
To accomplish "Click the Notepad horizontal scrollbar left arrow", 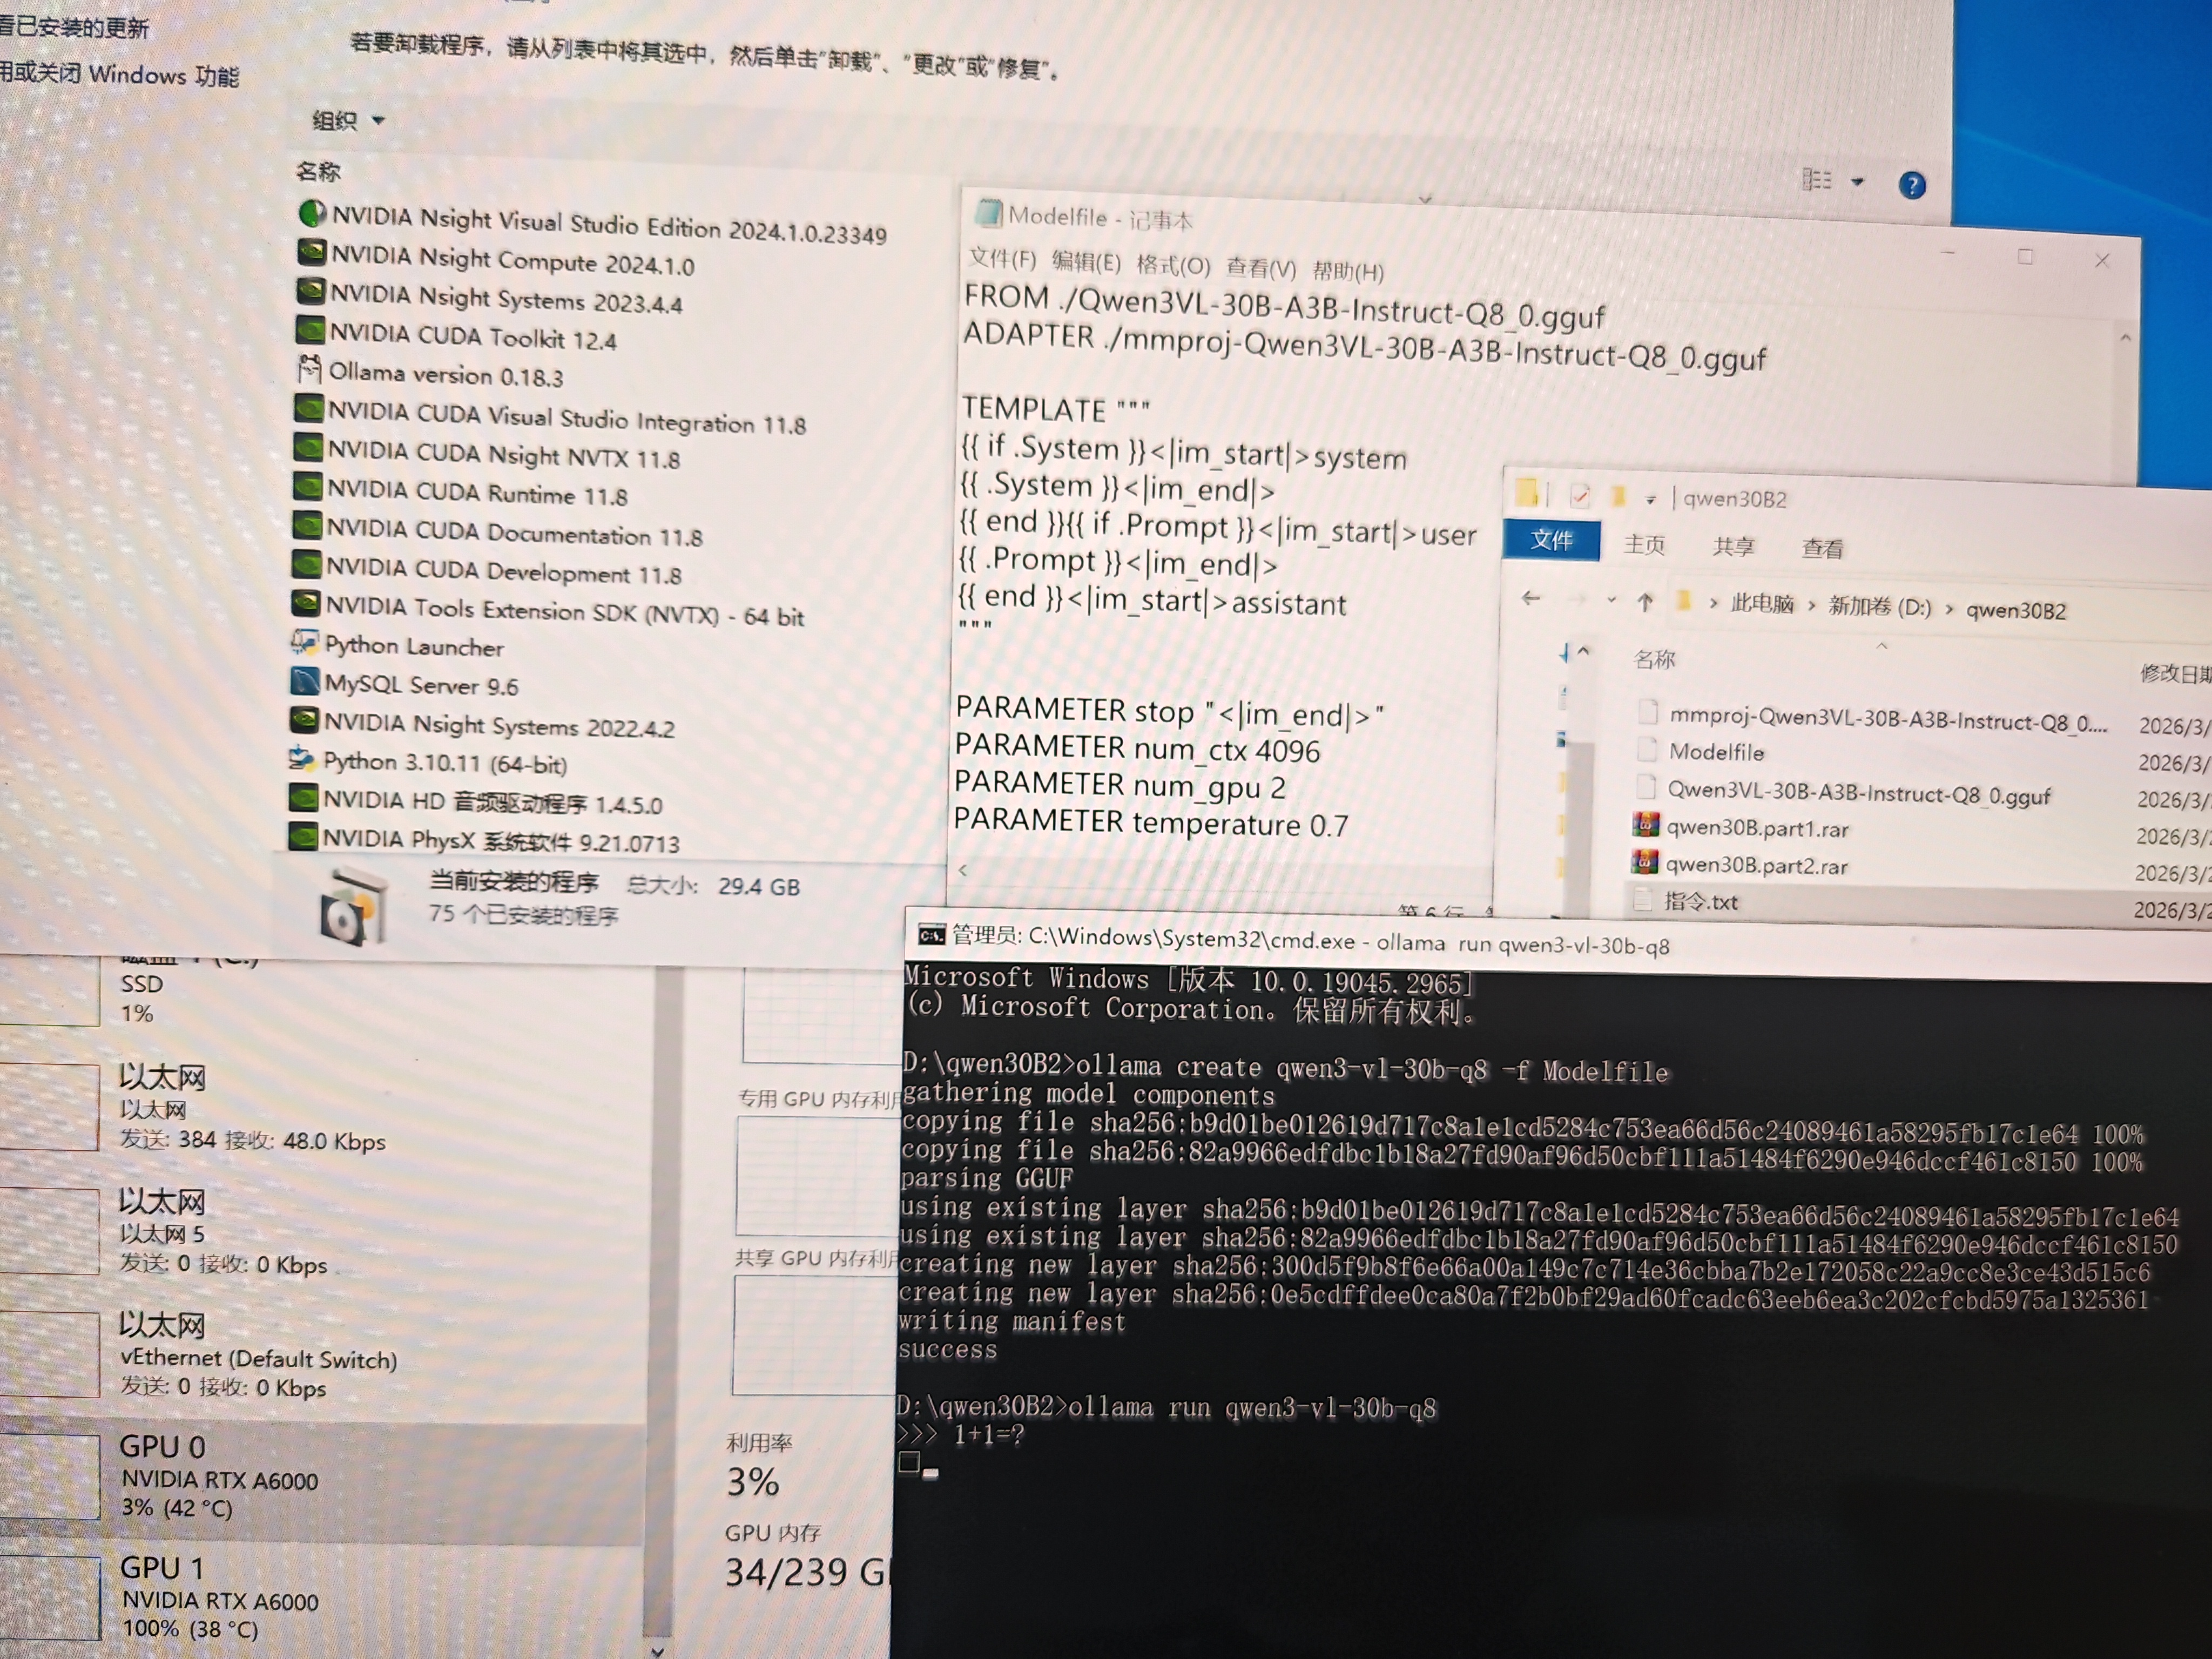I will coord(963,870).
